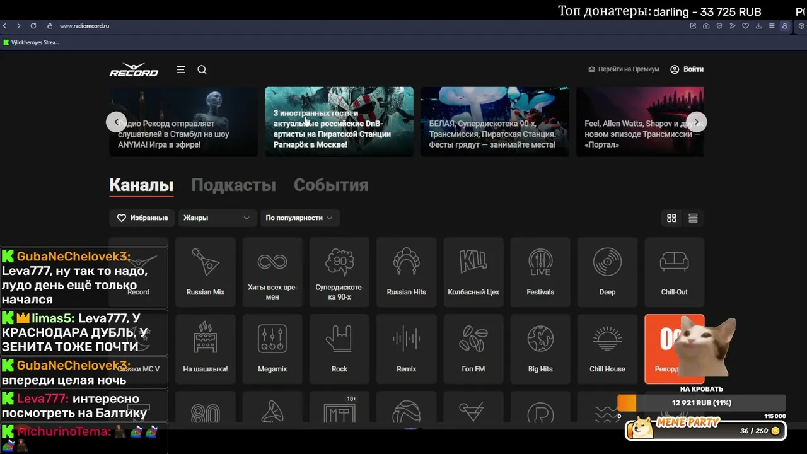Switch to the События tab
Viewport: 807px width, 454px height.
[331, 185]
